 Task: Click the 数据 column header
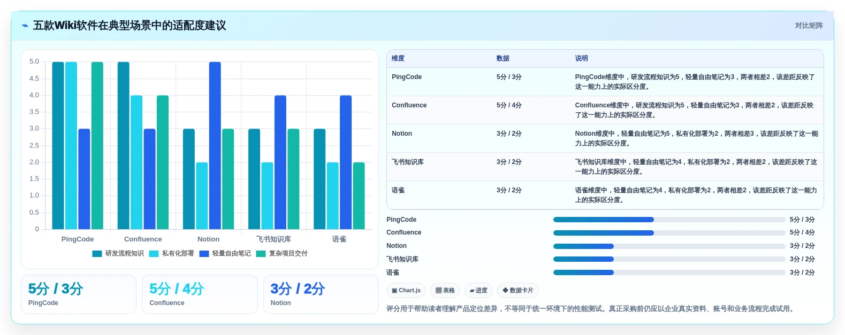503,59
